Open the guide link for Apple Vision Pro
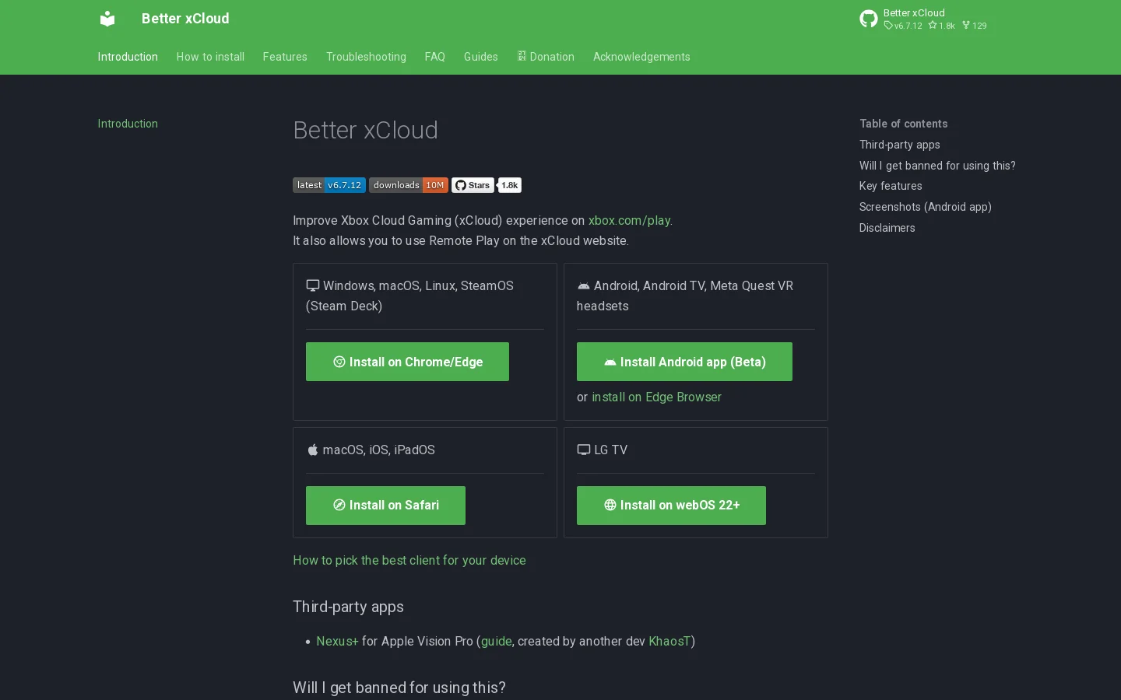The width and height of the screenshot is (1121, 700). (x=497, y=641)
